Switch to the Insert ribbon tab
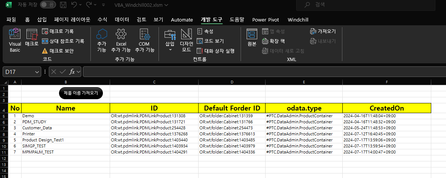 click(x=42, y=20)
